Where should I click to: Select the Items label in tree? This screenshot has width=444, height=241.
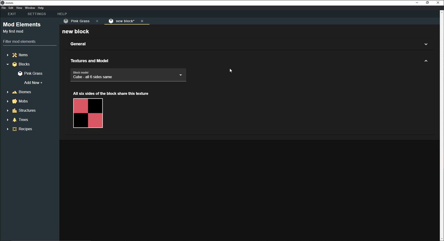pyautogui.click(x=23, y=55)
